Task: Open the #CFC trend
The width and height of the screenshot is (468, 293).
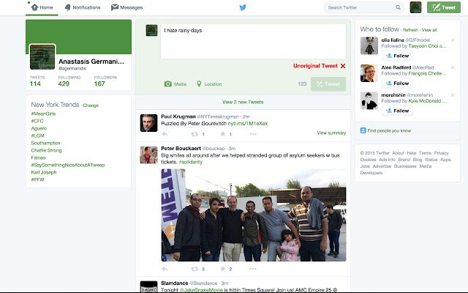Action: click(37, 121)
